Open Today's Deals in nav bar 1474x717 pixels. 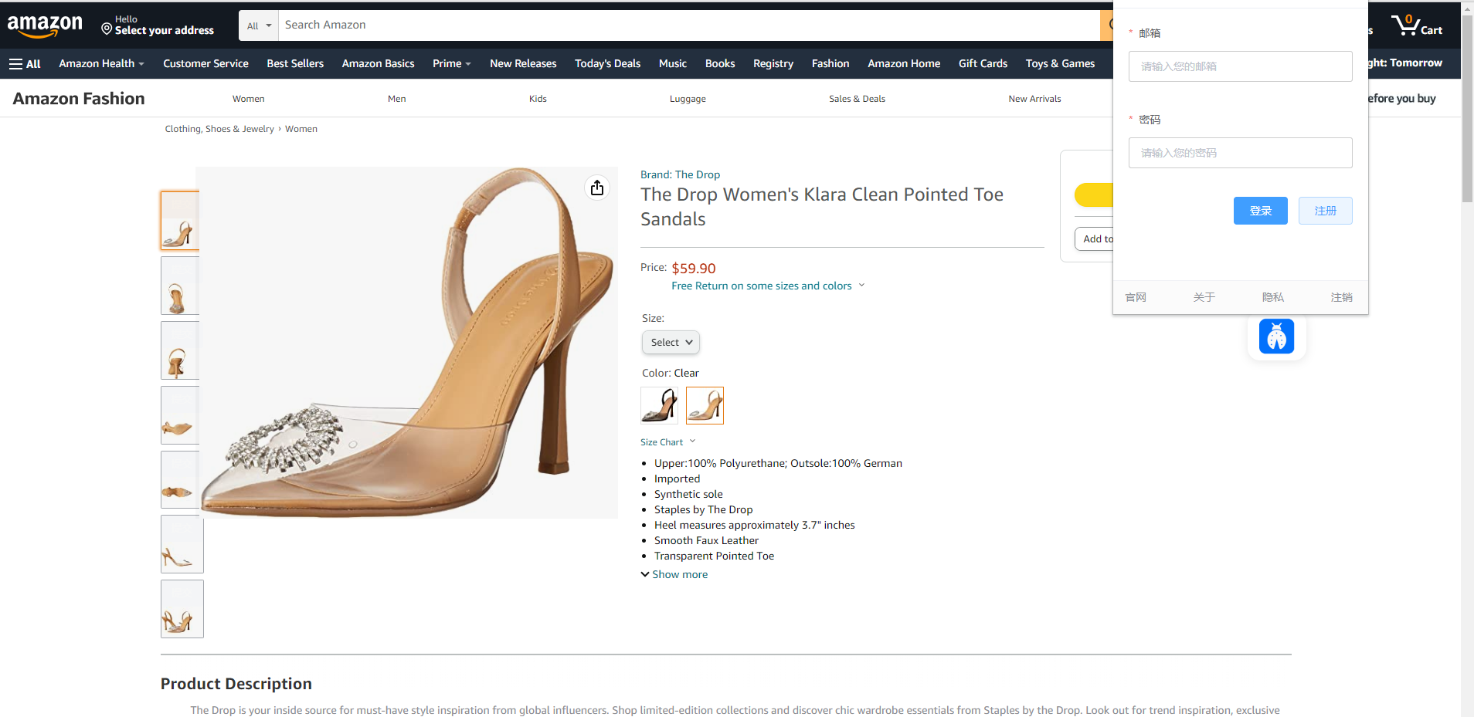pyautogui.click(x=607, y=64)
